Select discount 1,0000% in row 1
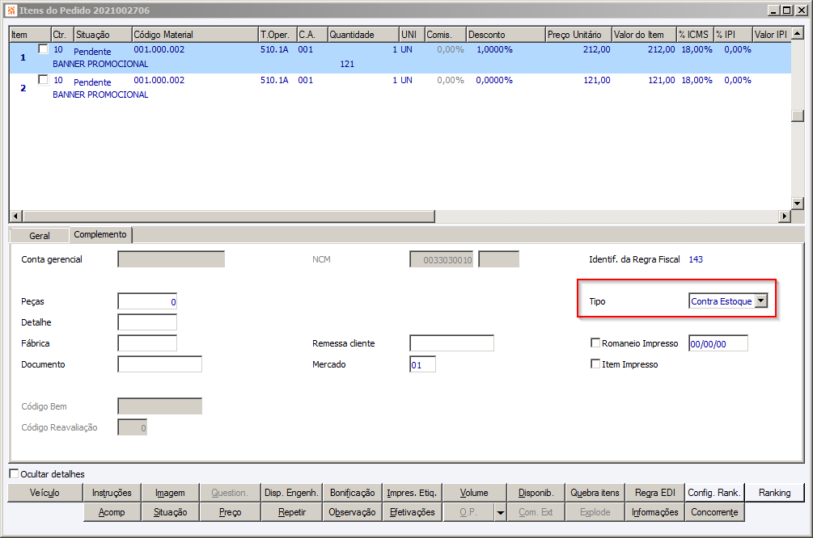 pyautogui.click(x=494, y=50)
